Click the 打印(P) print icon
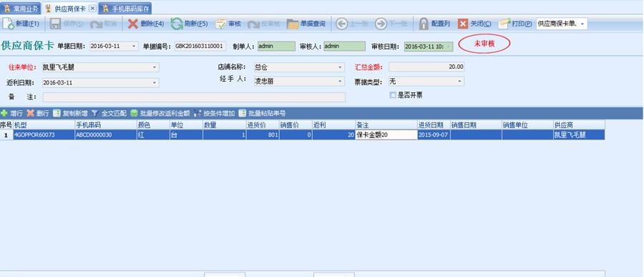644x277 pixels. coord(504,24)
